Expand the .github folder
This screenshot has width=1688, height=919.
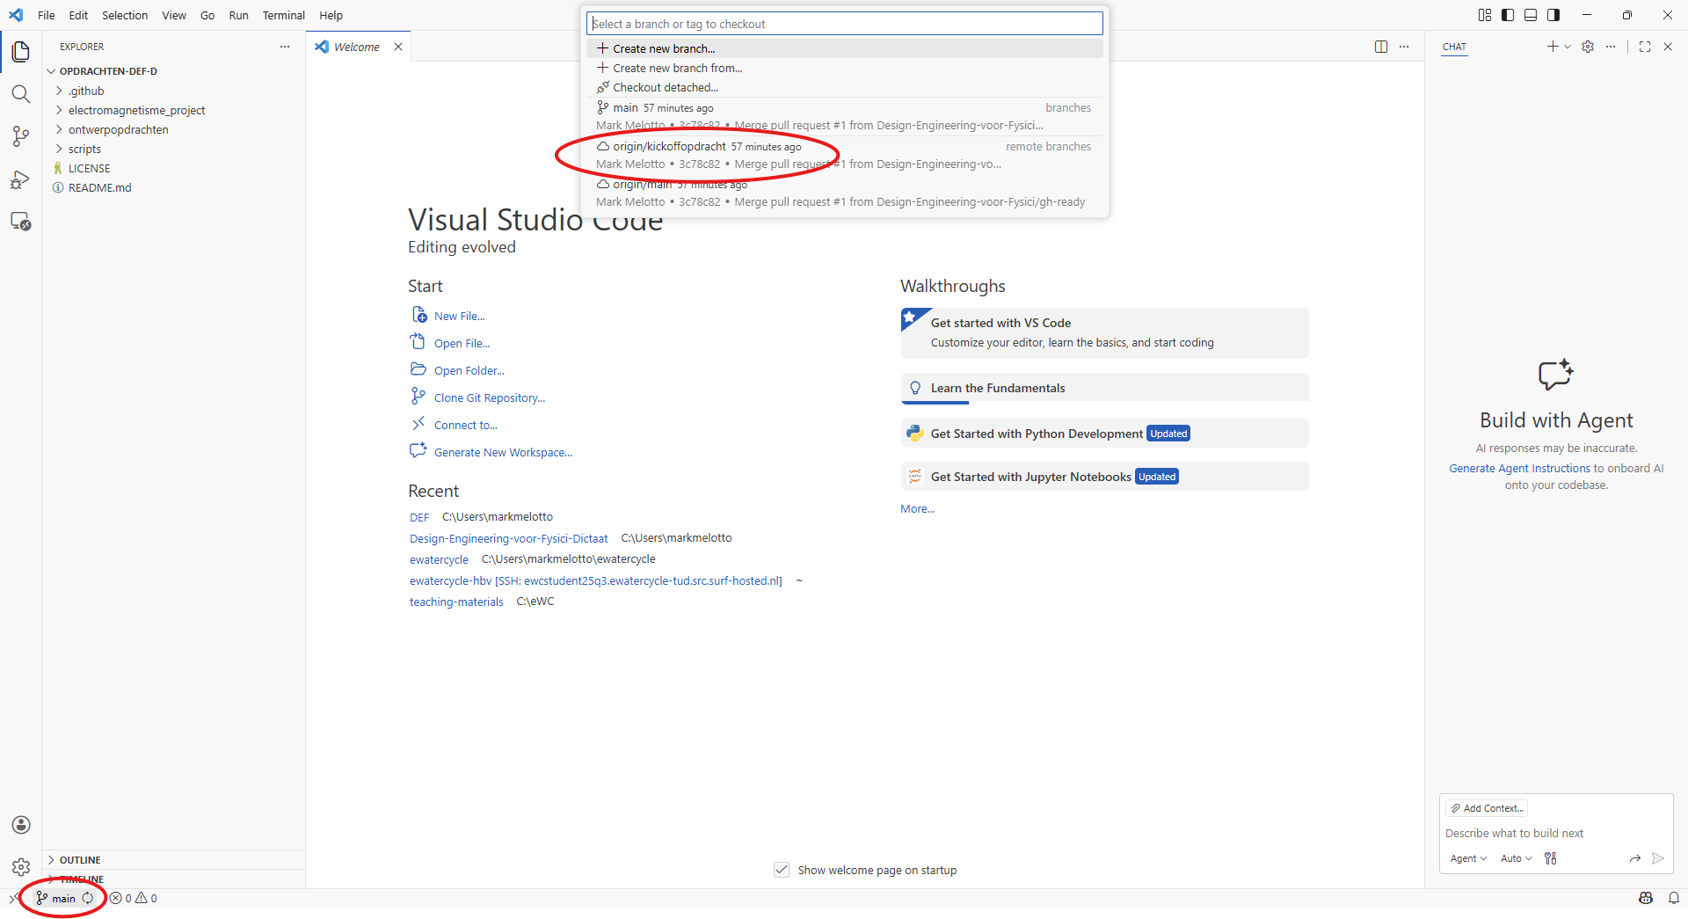(174, 91)
